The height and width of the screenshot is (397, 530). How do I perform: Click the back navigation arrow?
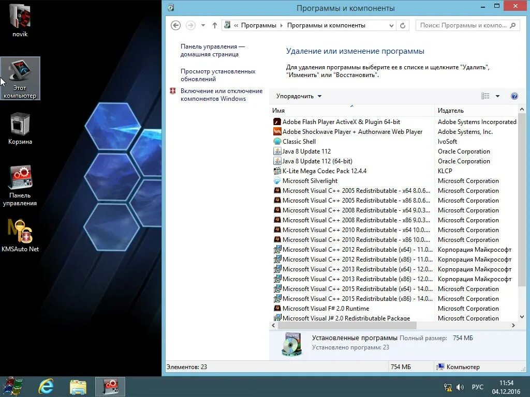click(175, 25)
